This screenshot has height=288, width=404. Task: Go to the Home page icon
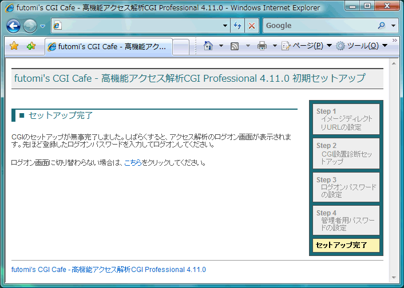pyautogui.click(x=208, y=46)
